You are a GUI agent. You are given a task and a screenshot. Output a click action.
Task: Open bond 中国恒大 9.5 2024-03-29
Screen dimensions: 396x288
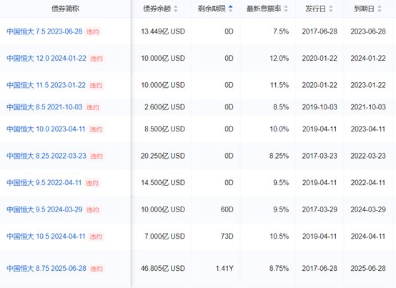click(44, 209)
